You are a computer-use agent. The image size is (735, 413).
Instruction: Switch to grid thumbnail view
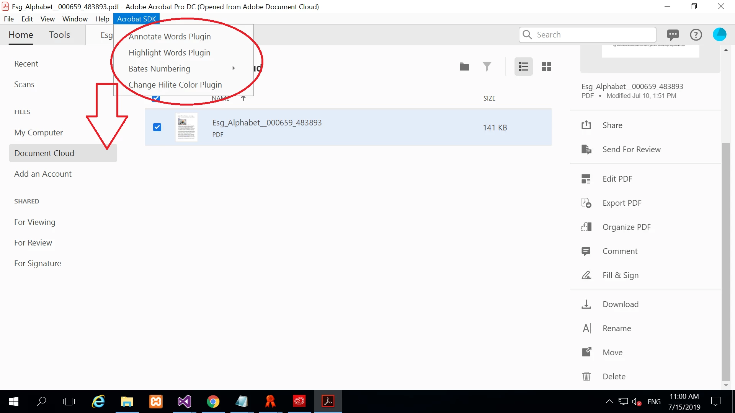pyautogui.click(x=546, y=67)
